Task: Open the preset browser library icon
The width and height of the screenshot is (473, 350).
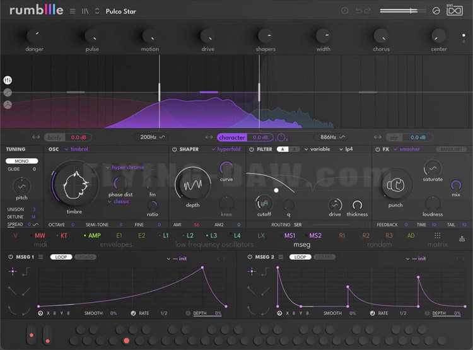Action: pyautogui.click(x=85, y=11)
